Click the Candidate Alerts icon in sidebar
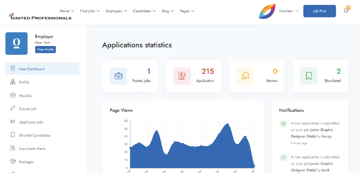 click(x=13, y=148)
